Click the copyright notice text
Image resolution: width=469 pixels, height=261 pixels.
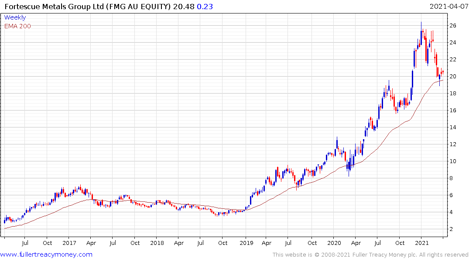[x=370, y=255]
